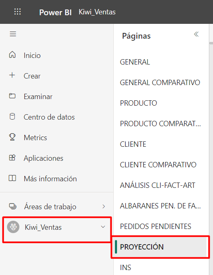Image resolution: width=213 pixels, height=275 pixels.
Task: Click the Kiwi_Ventas workspace avatar icon
Action: 13,227
